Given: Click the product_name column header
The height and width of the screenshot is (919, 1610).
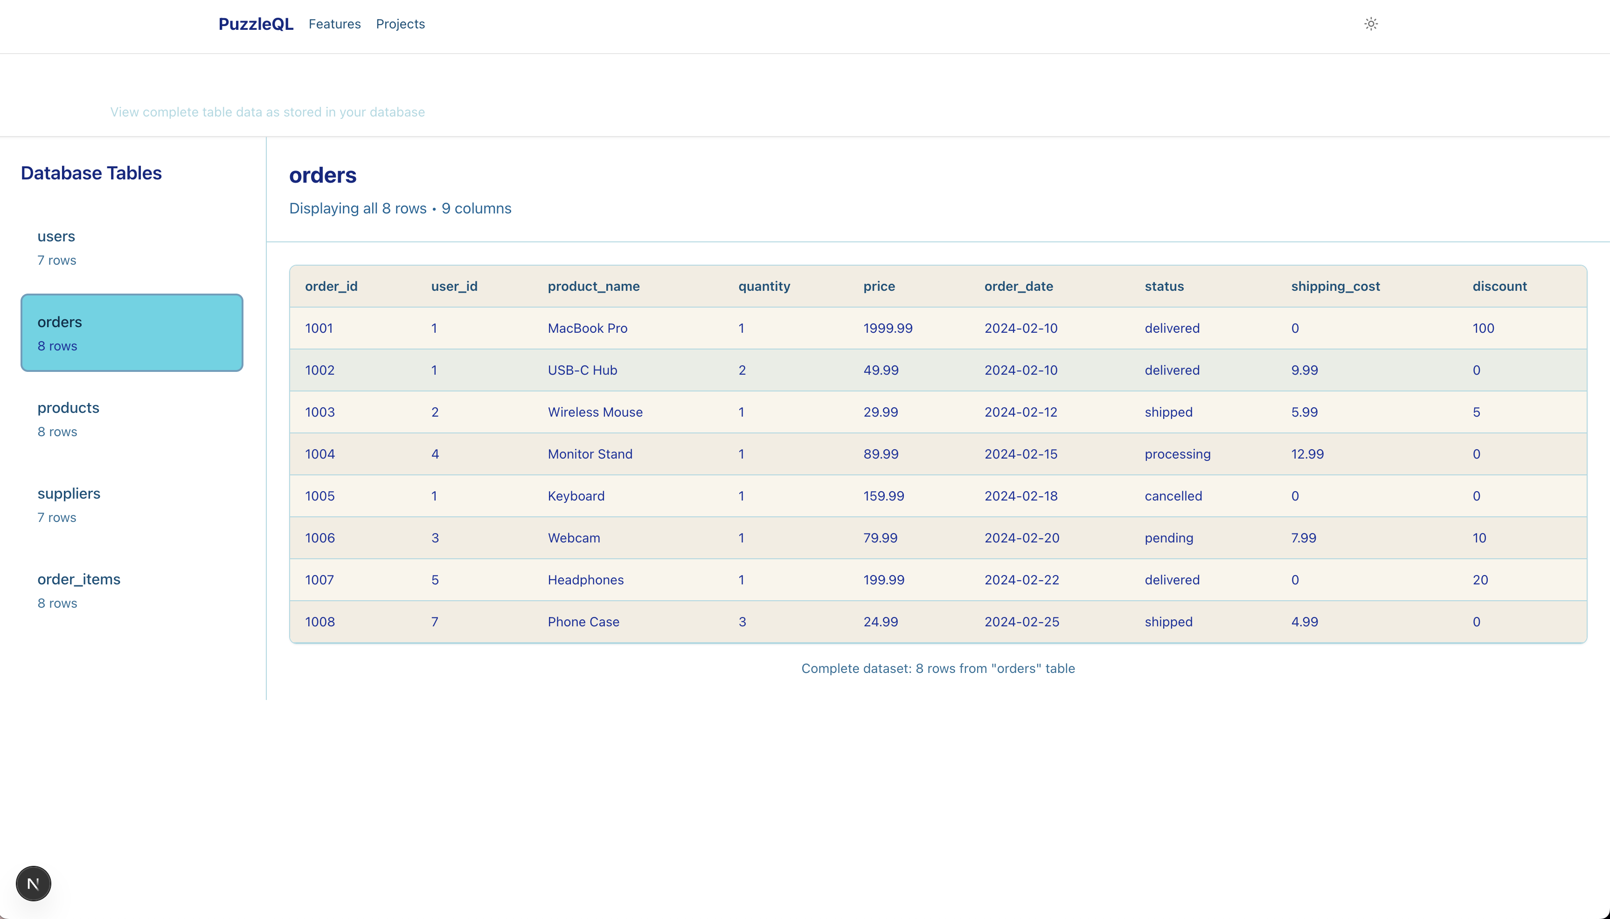Looking at the screenshot, I should (x=593, y=286).
